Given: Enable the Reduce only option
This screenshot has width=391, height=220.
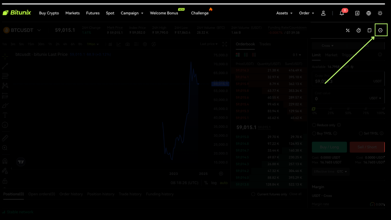Looking at the screenshot, I should [x=314, y=125].
